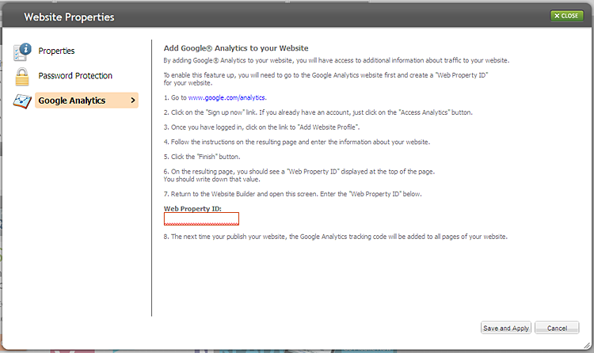594x353 pixels.
Task: Click the Properties info icon
Action: pos(22,51)
